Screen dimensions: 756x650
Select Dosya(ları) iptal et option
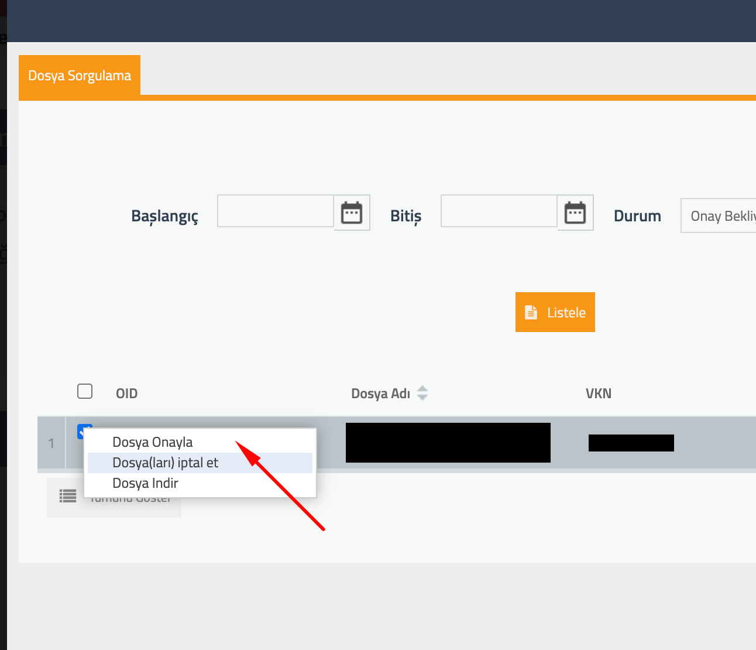(165, 463)
